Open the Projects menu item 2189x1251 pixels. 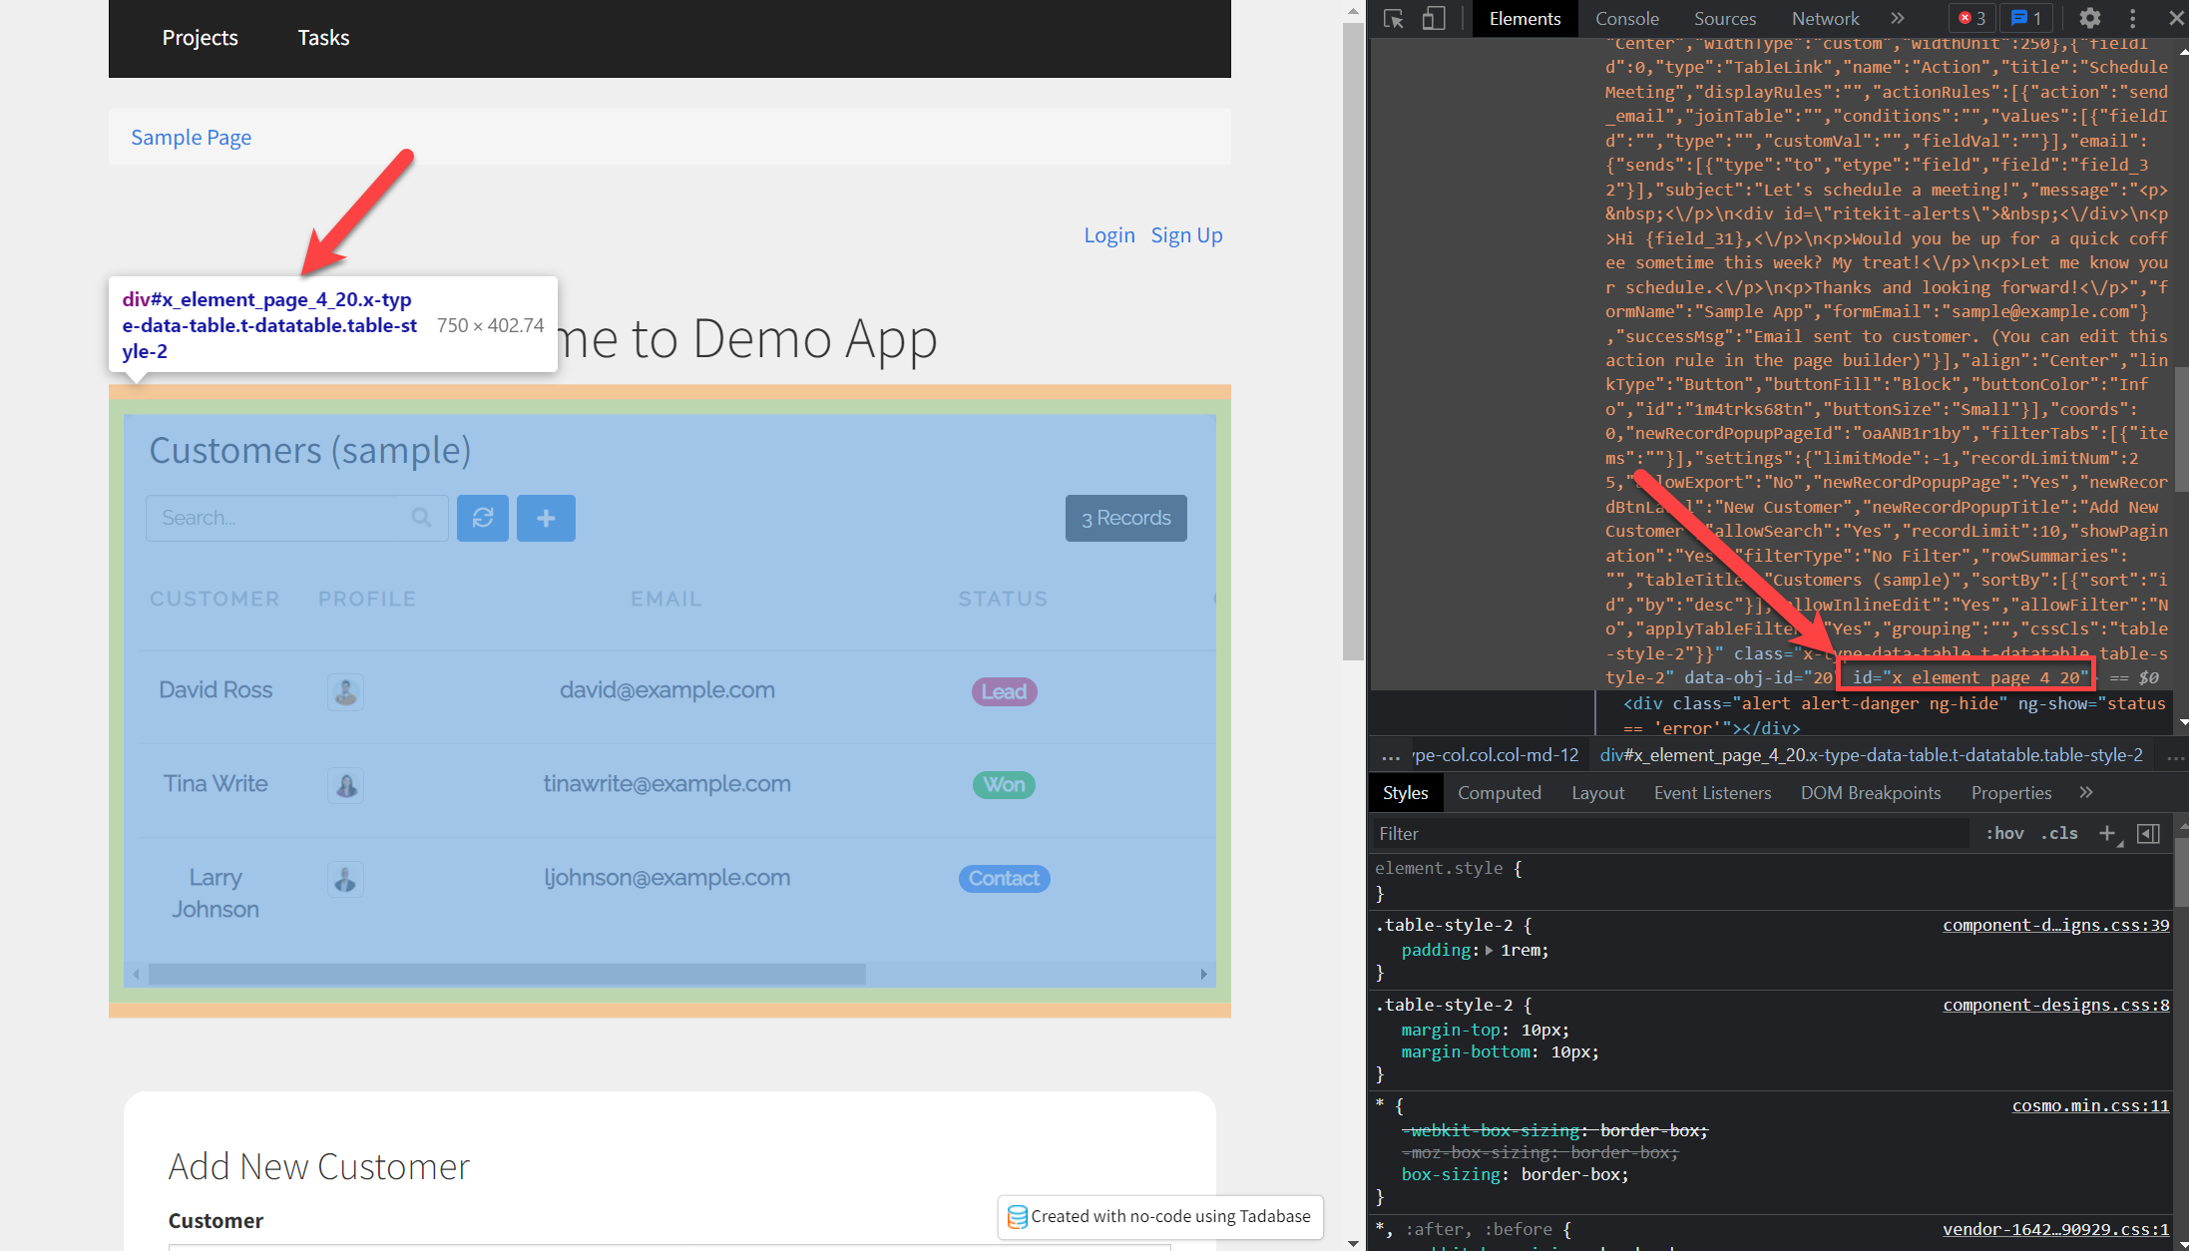pos(200,38)
